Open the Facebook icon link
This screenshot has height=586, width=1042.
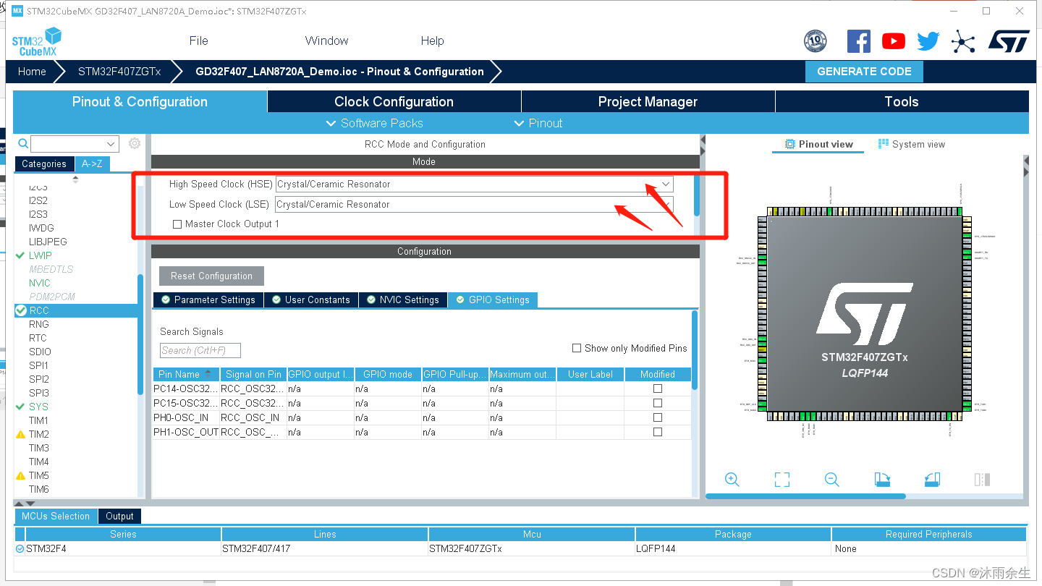[858, 41]
